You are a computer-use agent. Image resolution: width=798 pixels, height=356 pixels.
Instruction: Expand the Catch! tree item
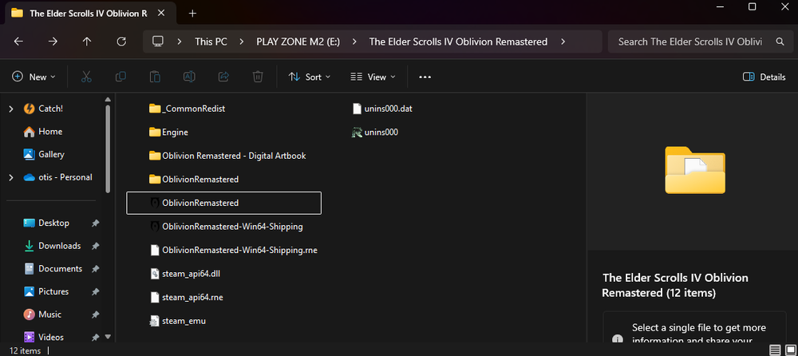11,109
